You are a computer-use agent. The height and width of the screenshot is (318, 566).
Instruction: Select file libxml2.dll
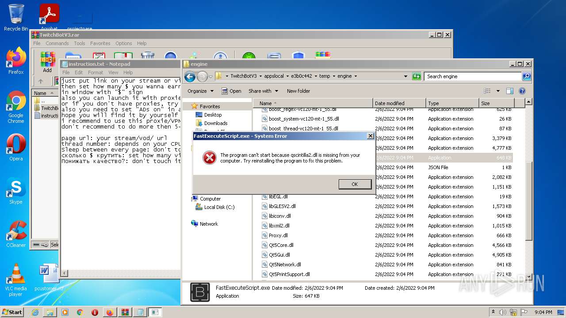[x=279, y=226]
